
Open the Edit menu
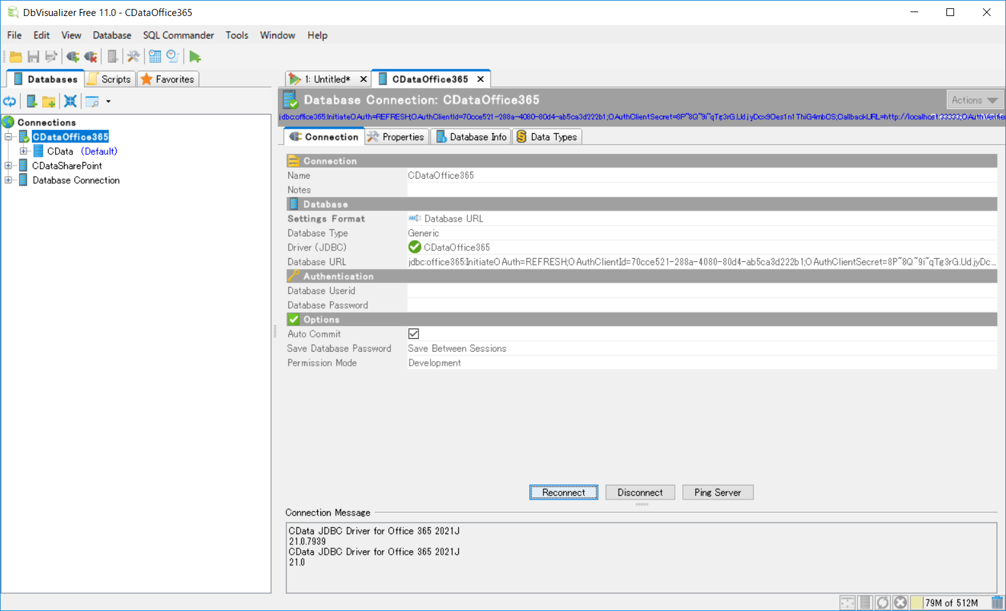(x=42, y=35)
